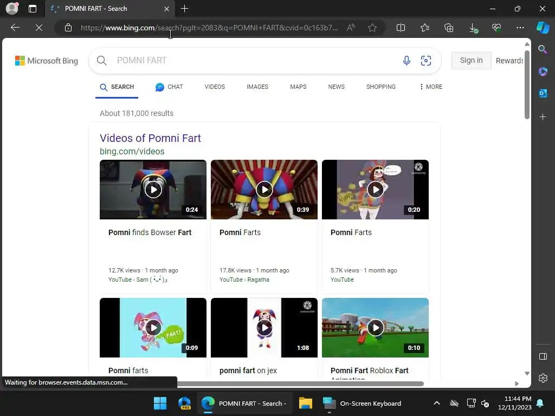The image size is (555, 416).
Task: Play the 0:20 Pomni Farts video thumbnail
Action: pos(375,190)
